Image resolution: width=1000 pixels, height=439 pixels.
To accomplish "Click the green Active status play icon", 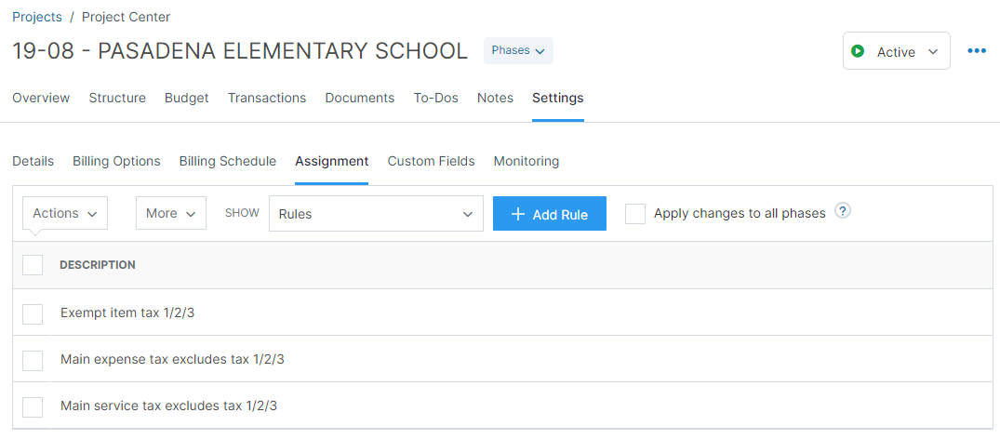I will pyautogui.click(x=858, y=51).
